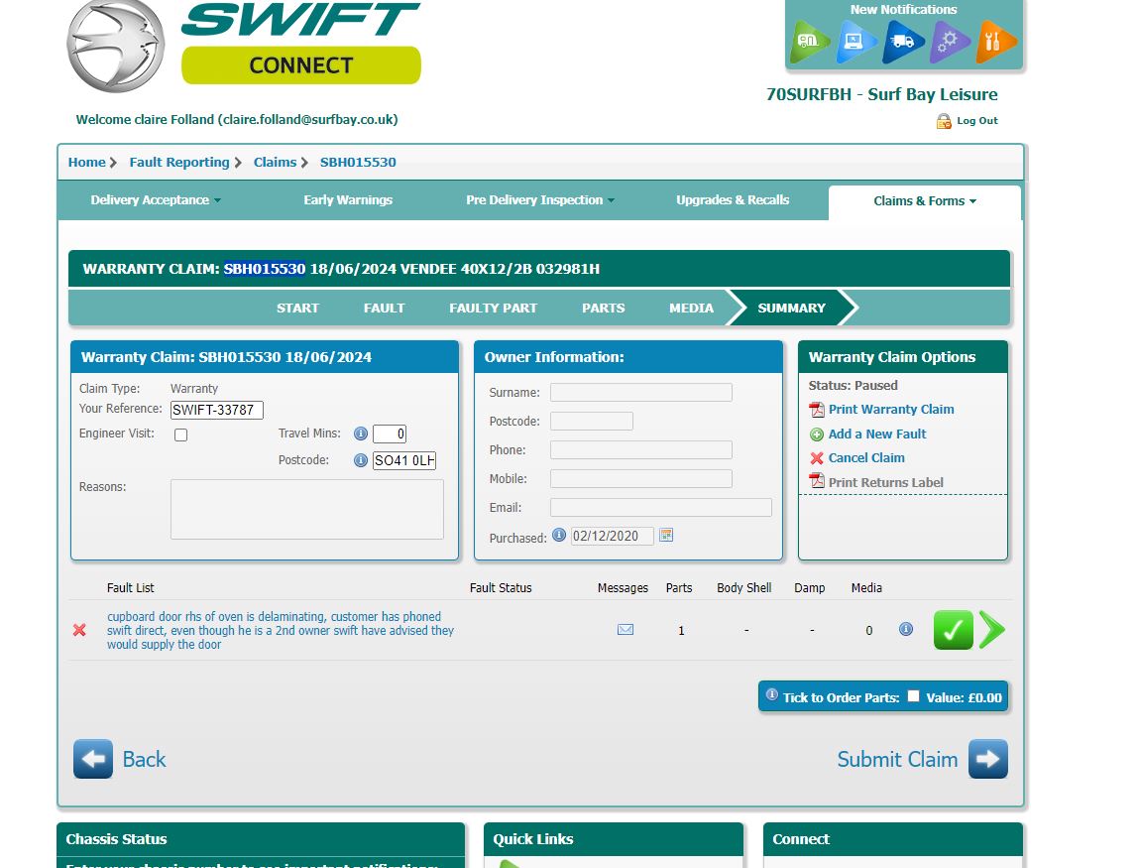Expand the Delivery Acceptance dropdown menu

point(156,200)
